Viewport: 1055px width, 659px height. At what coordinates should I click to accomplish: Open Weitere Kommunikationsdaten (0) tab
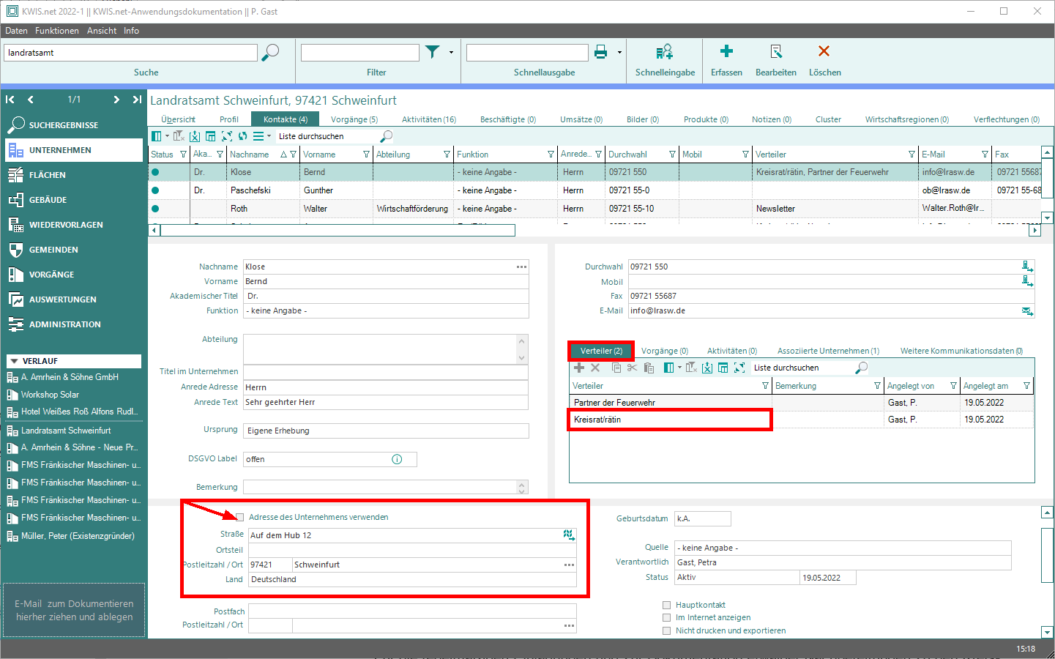[x=961, y=351]
